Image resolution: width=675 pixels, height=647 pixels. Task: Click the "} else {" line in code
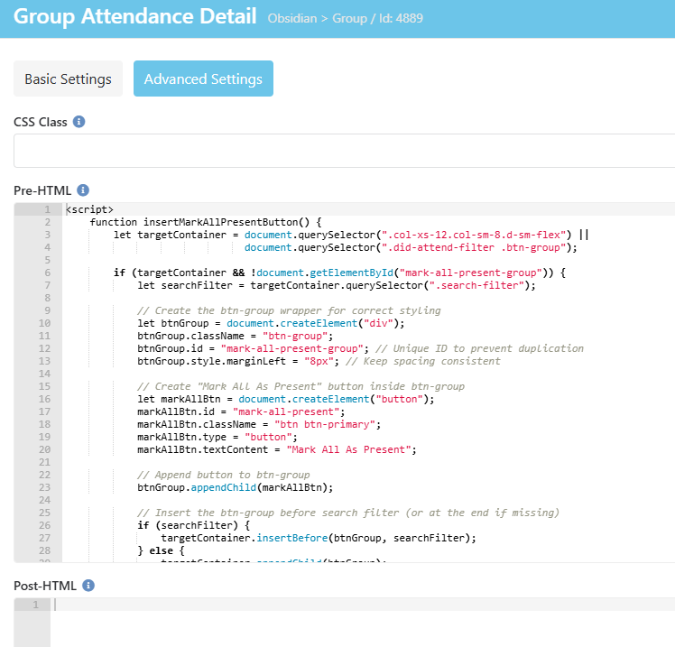tap(161, 550)
